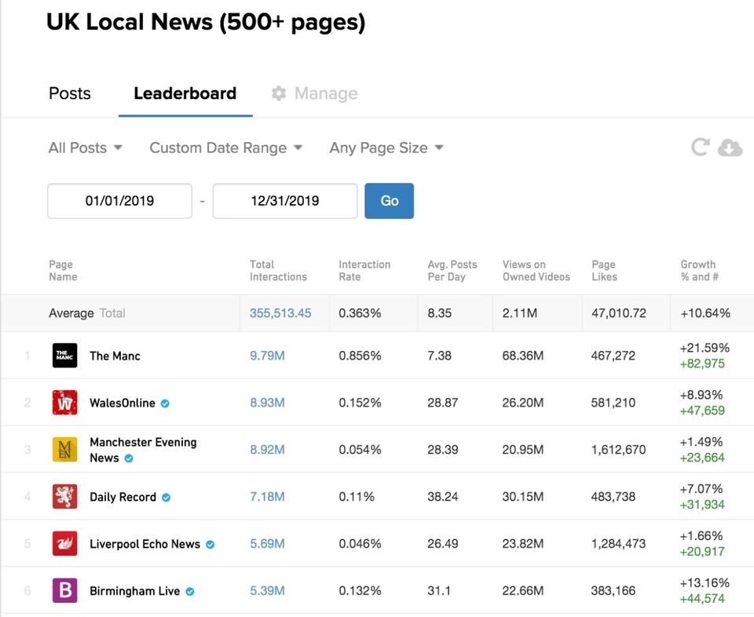Select the Leaderboard tab

point(185,93)
